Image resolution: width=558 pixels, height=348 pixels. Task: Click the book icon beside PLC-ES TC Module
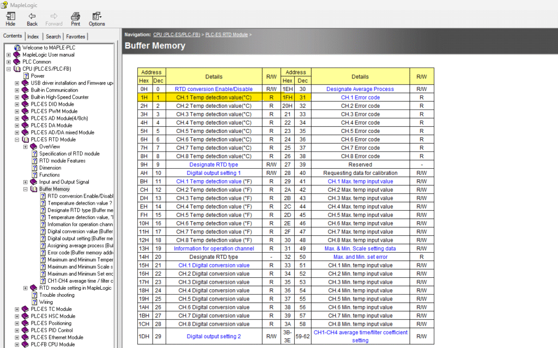click(x=25, y=309)
